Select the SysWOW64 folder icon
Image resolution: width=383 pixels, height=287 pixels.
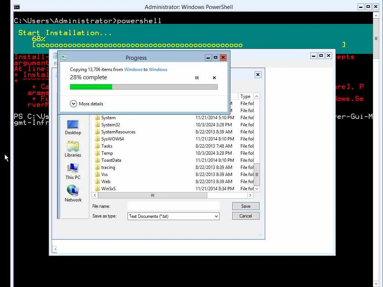98,139
